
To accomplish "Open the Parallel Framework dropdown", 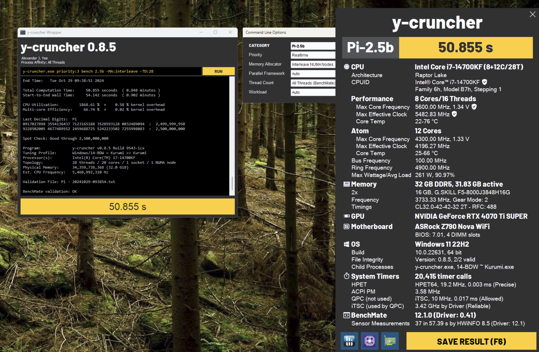I will pos(313,73).
